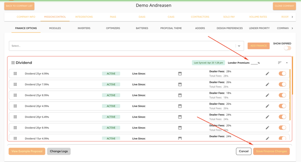The width and height of the screenshot is (301, 162).
Task: Edit Dividend 25yr 7.99% with pencil icon
Action: (x=267, y=84)
